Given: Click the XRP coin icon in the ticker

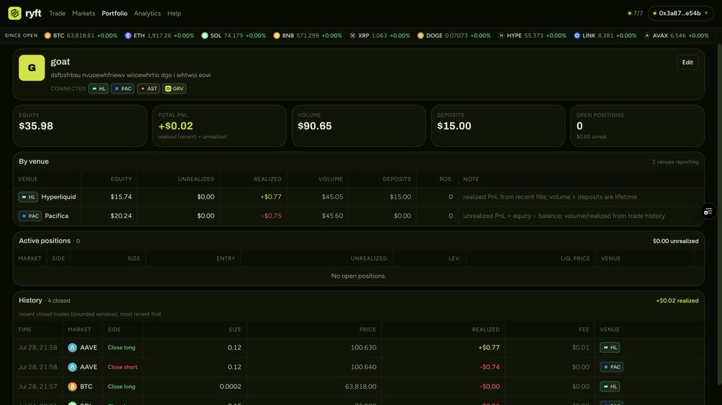Looking at the screenshot, I should 353,35.
